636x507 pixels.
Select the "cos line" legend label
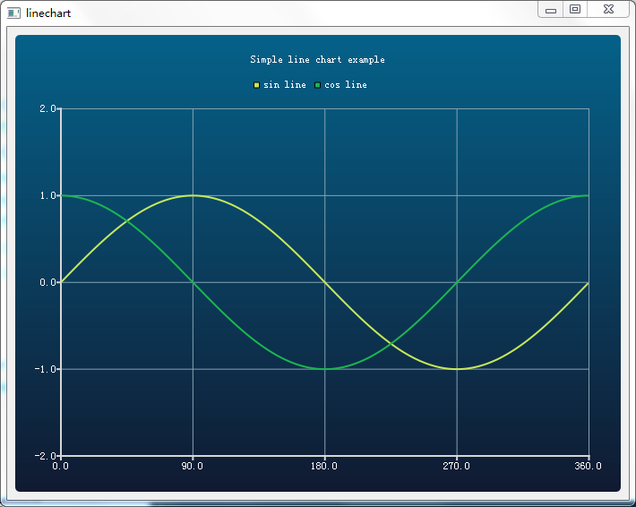tap(346, 85)
